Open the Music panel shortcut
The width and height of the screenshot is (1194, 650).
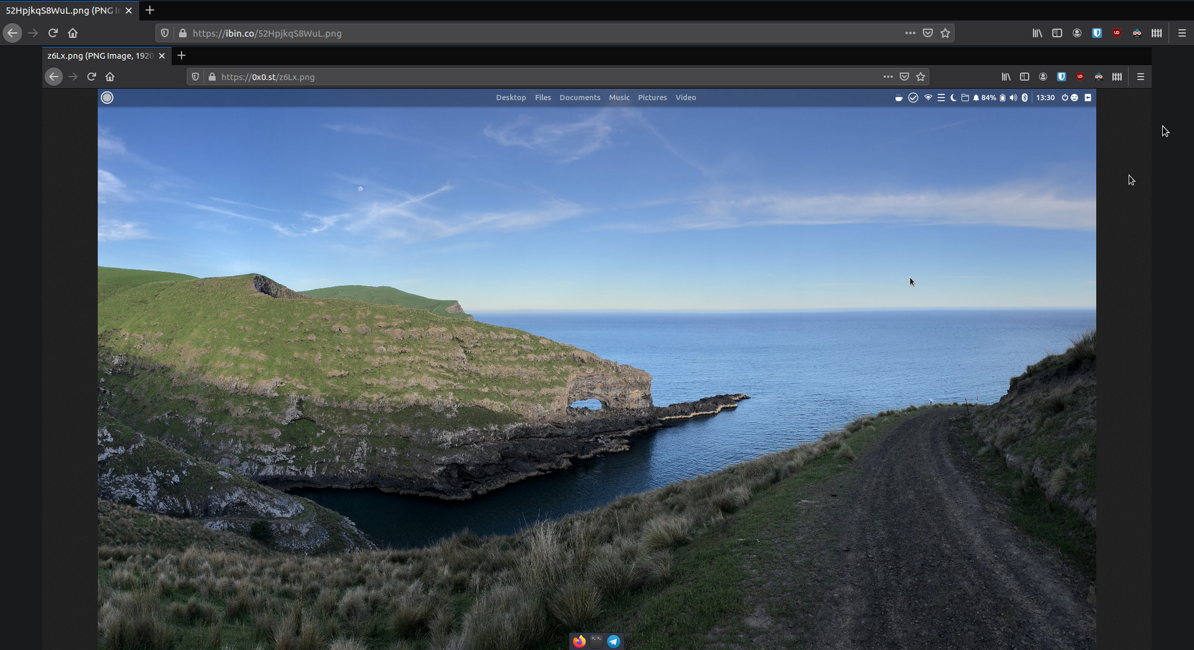(619, 98)
